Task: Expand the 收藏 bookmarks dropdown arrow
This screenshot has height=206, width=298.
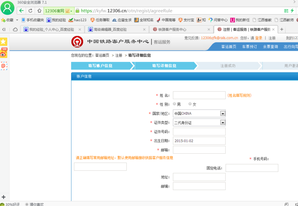Action: coord(17,20)
